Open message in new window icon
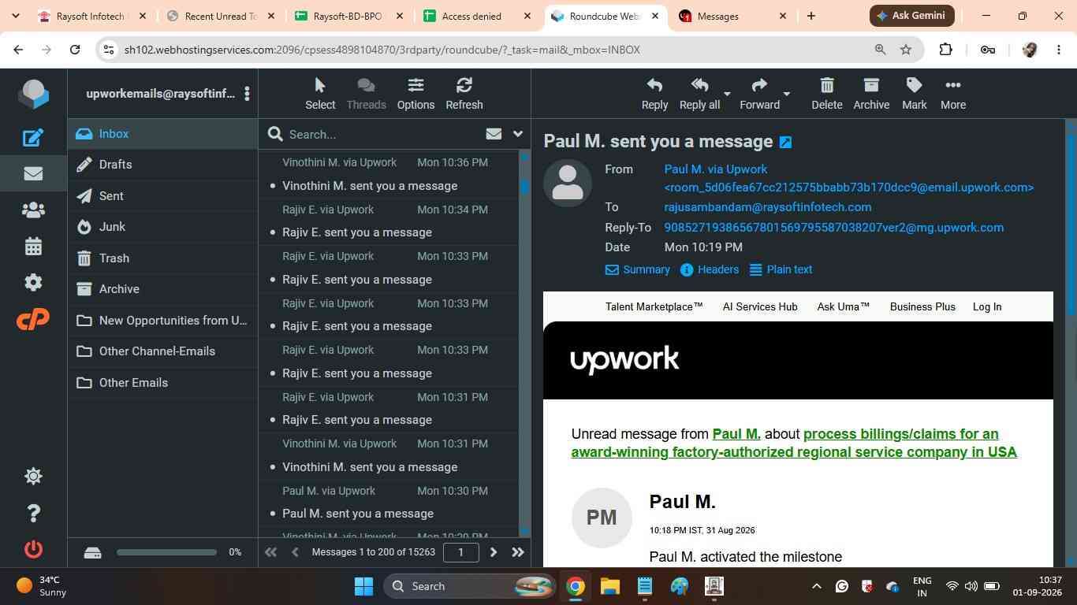Image resolution: width=1077 pixels, height=605 pixels. pos(785,143)
